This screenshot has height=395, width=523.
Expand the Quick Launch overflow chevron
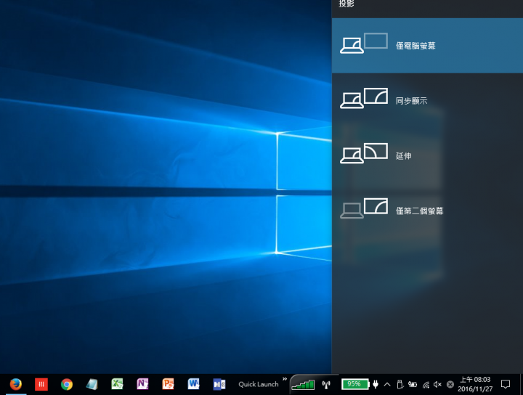click(285, 379)
